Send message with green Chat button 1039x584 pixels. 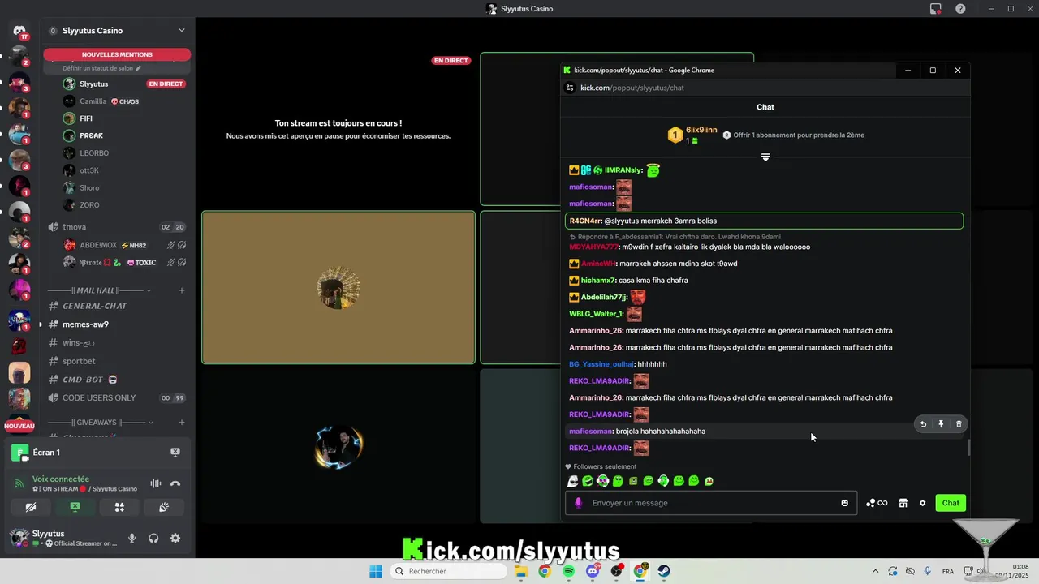[951, 503]
